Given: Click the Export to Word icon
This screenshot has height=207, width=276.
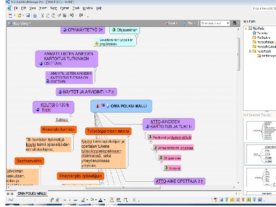Looking at the screenshot, I should pyautogui.click(x=260, y=200).
